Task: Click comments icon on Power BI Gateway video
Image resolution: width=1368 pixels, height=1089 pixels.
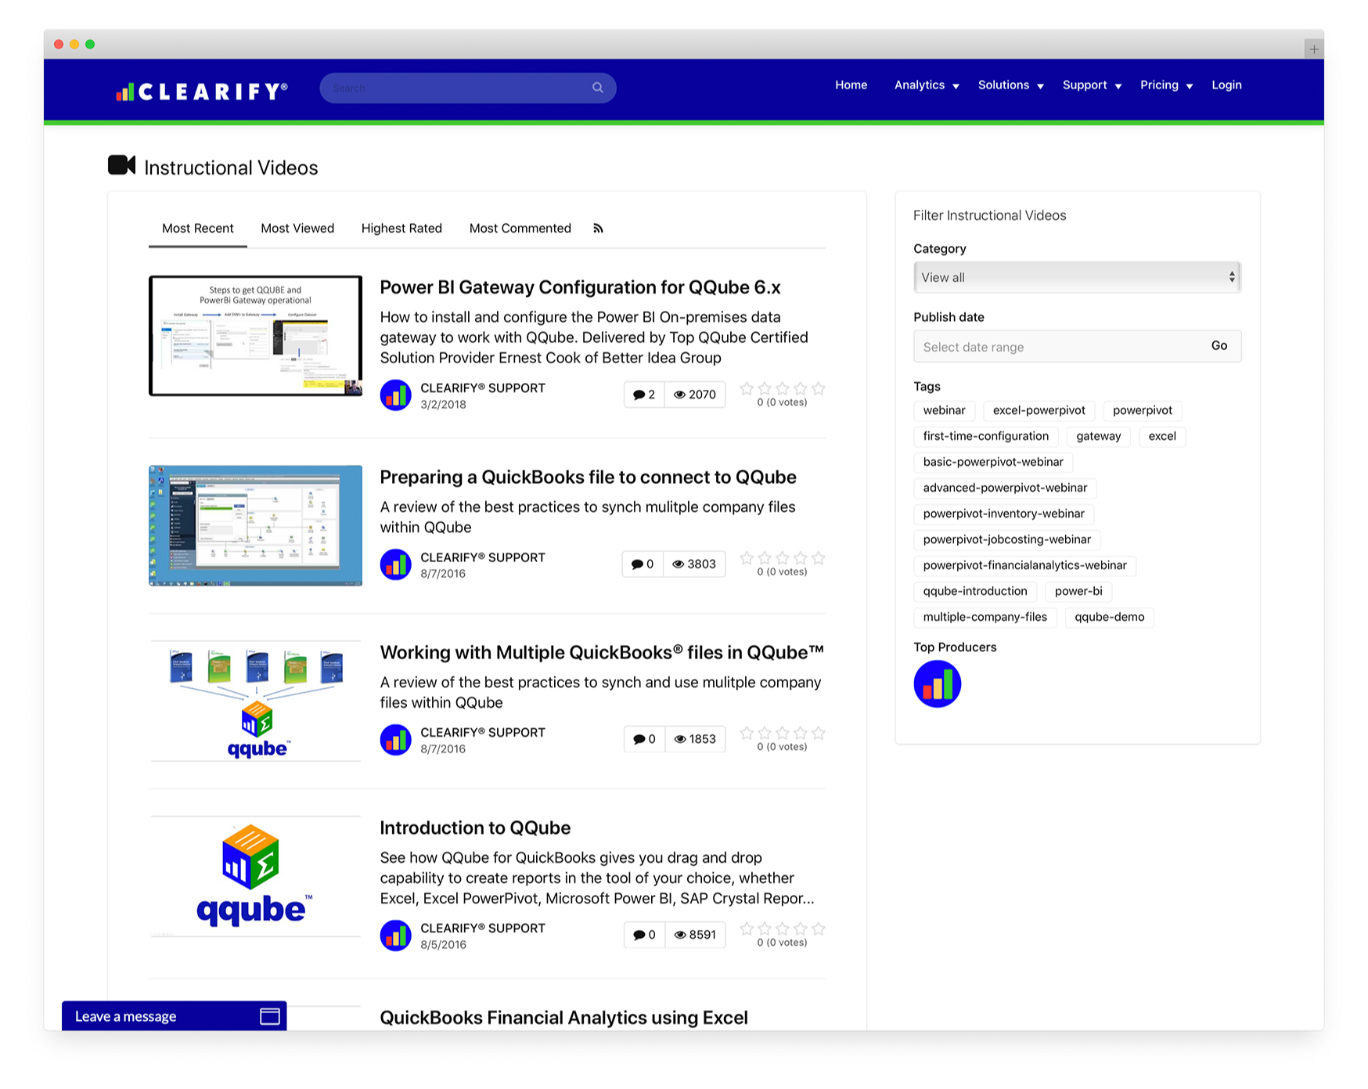Action: click(x=639, y=395)
